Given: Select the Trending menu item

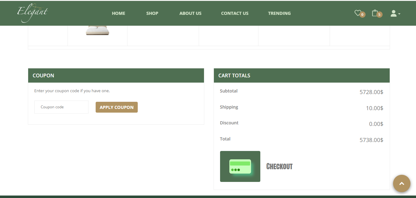Looking at the screenshot, I should tap(279, 13).
